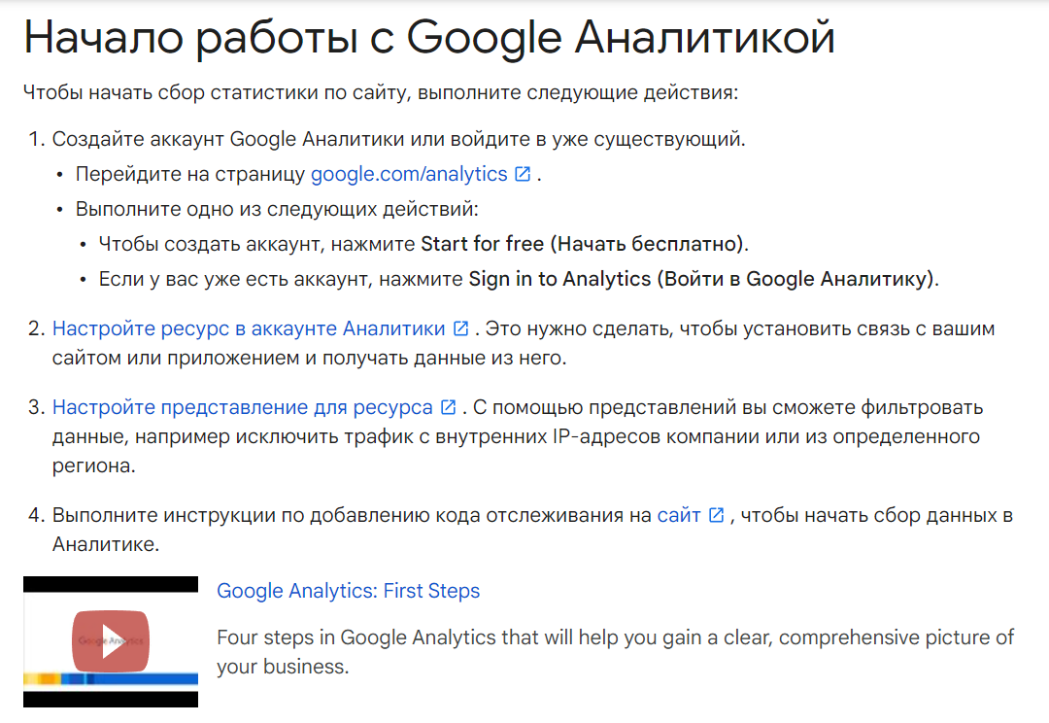The height and width of the screenshot is (723, 1049).
Task: Click bold text "Sign in to Analytics"
Action: point(559,279)
